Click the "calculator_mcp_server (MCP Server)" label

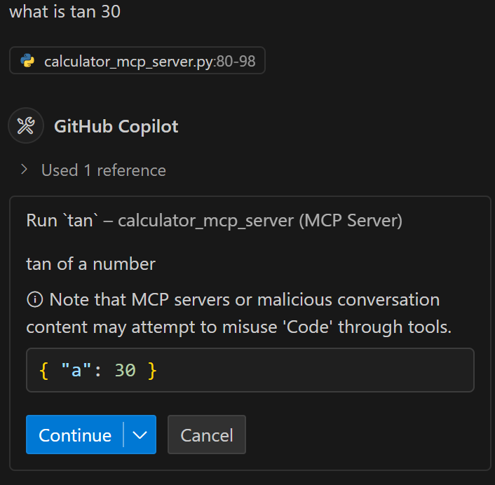[260, 221]
